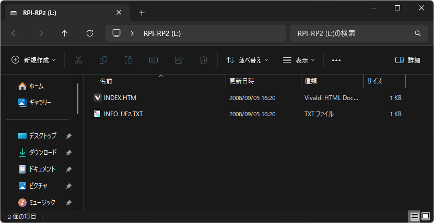Click the pin icon beside デスクトップ
Image resolution: width=434 pixels, height=223 pixels.
(68, 136)
